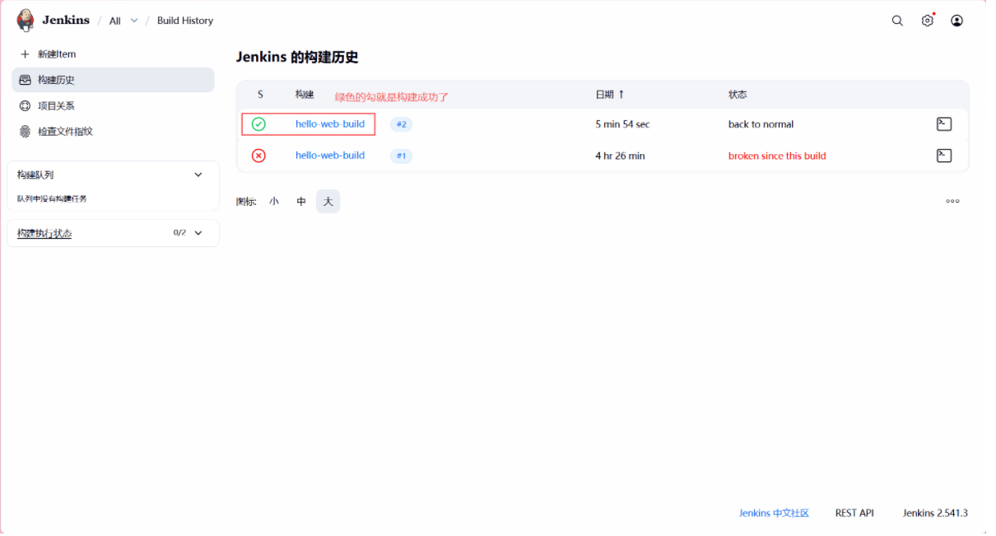Open 新建Item in sidebar
The width and height of the screenshot is (996, 536).
pos(113,54)
